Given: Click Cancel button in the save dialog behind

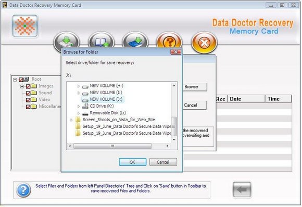Looking at the screenshot, I should (x=194, y=105).
